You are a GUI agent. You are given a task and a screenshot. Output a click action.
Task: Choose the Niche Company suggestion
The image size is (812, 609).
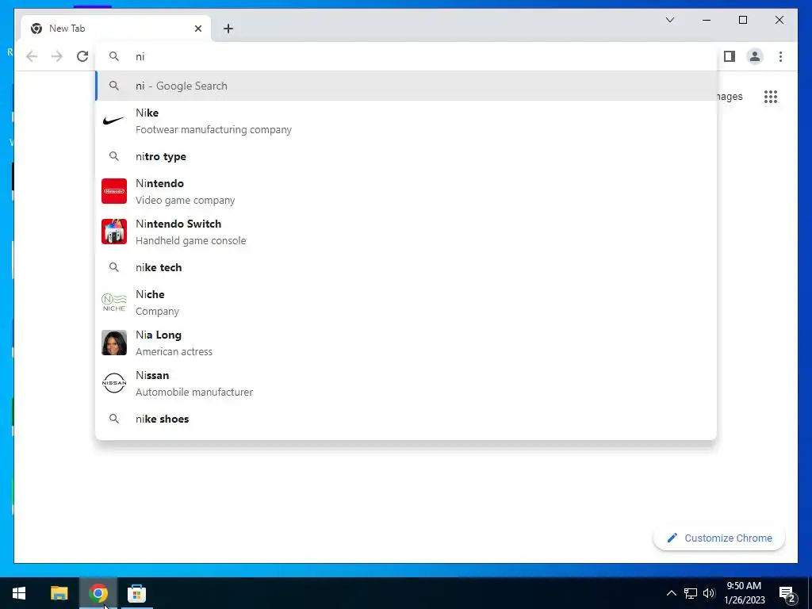pos(406,302)
